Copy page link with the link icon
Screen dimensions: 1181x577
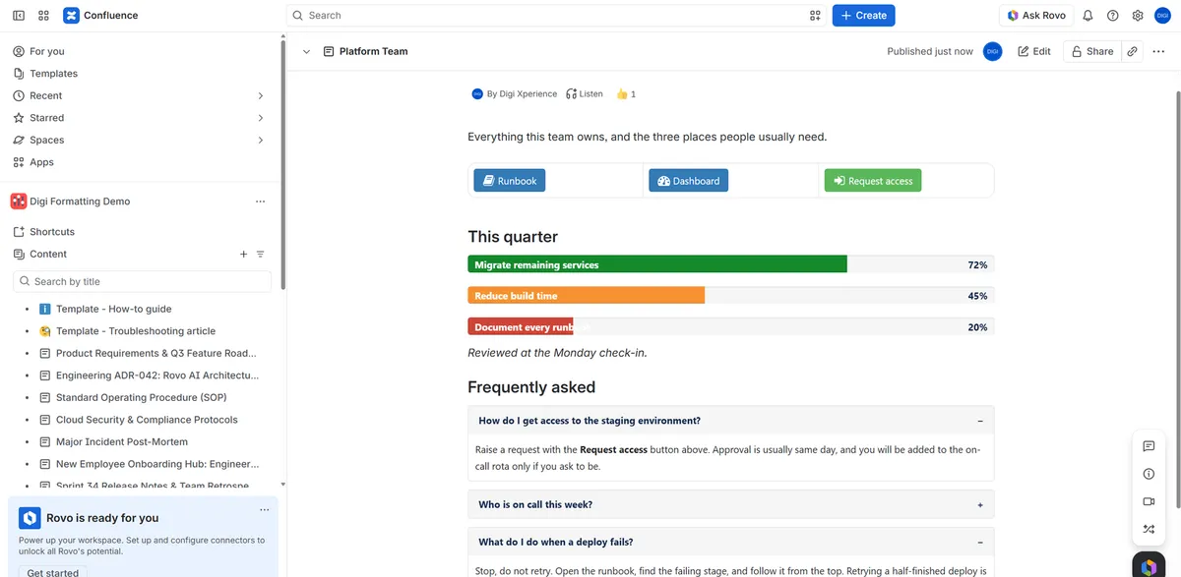click(x=1132, y=51)
